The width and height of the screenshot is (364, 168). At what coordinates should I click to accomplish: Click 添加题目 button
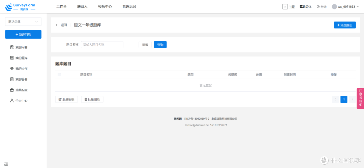[345, 25]
